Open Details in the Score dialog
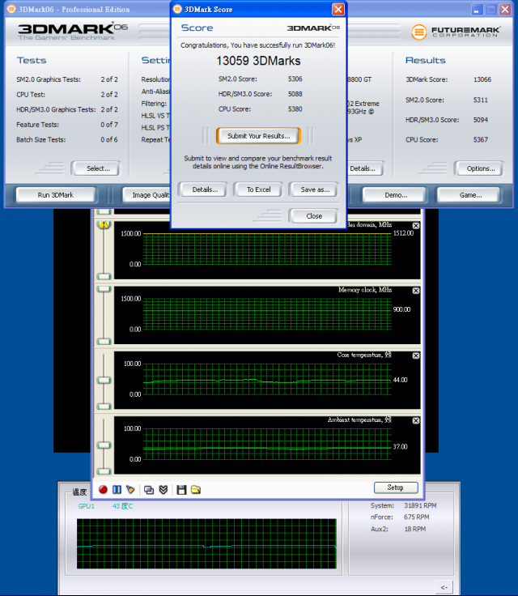This screenshot has width=518, height=596. tap(205, 189)
